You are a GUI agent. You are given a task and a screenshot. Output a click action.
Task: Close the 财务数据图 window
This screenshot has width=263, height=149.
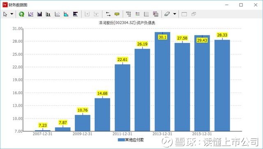tap(256, 5)
